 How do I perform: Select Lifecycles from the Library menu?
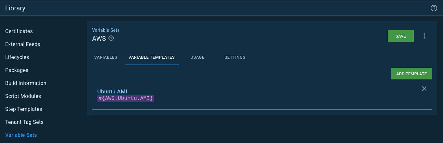tap(17, 57)
